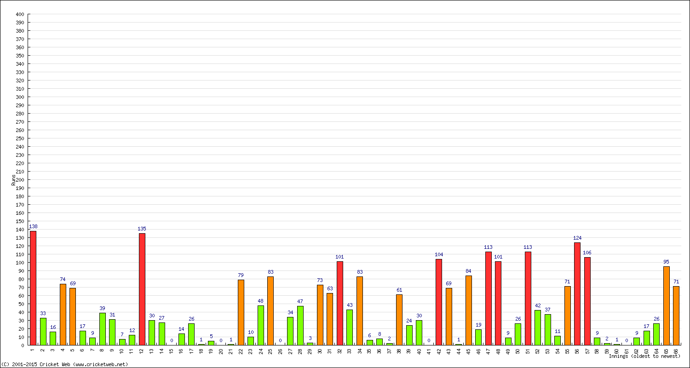Click the red bar labeled 138 runs

33,288
